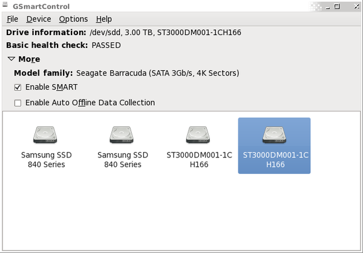363x253 pixels.
Task: Select the second Samsung SSD 840 drive icon
Action: (x=122, y=135)
